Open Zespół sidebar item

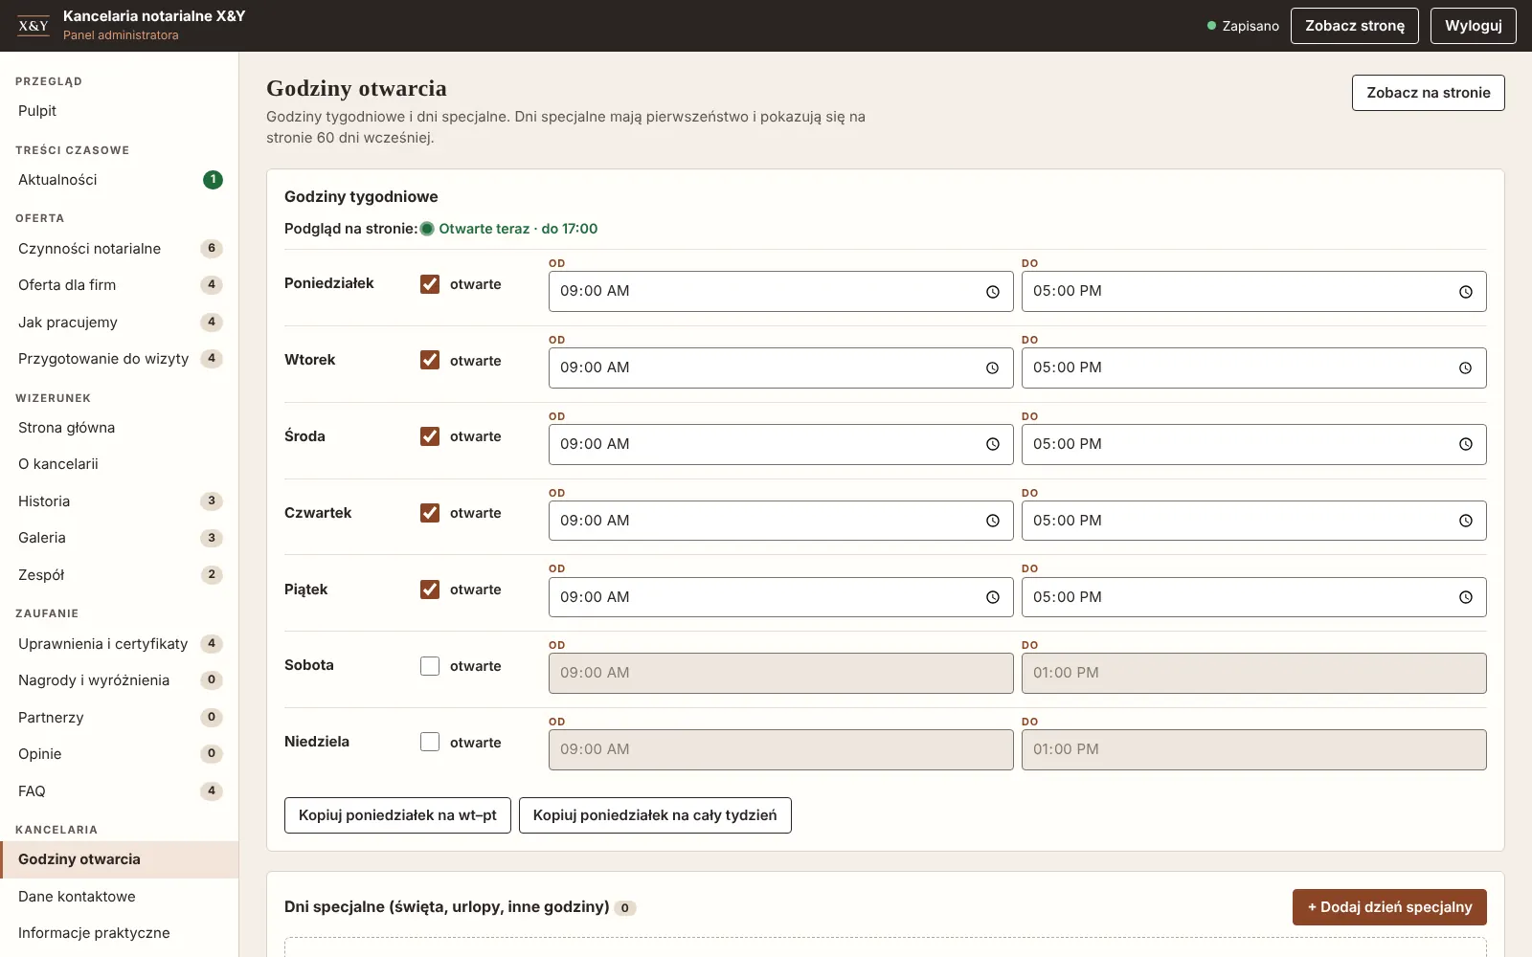[x=119, y=575]
